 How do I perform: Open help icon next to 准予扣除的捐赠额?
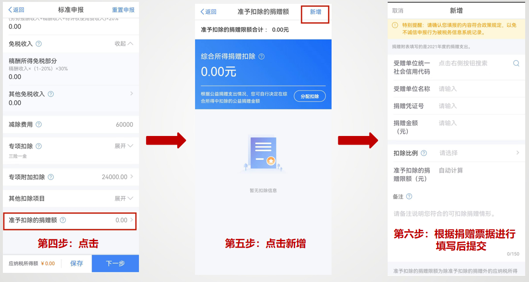[63, 220]
